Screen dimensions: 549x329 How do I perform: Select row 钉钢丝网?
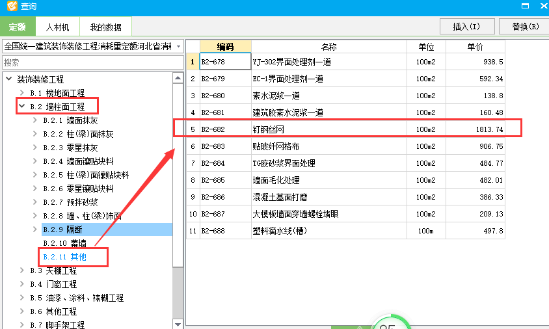(345, 129)
